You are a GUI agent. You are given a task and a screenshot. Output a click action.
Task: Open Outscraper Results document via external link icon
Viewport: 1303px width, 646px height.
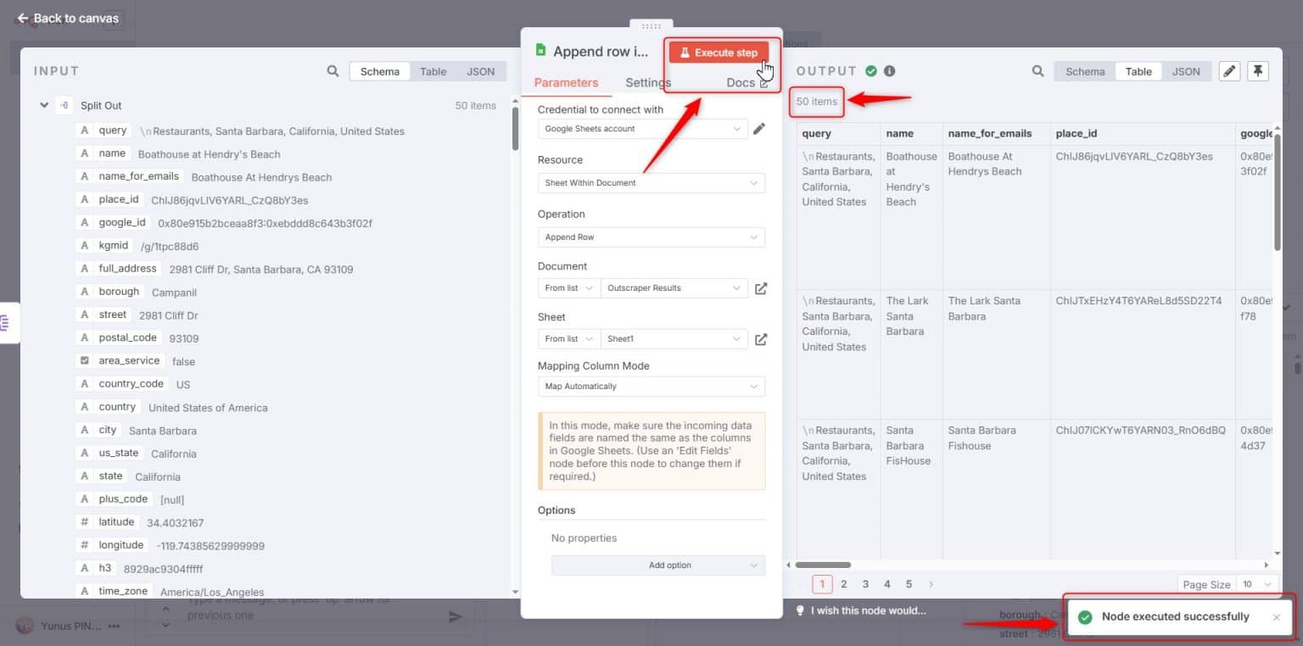pyautogui.click(x=761, y=288)
